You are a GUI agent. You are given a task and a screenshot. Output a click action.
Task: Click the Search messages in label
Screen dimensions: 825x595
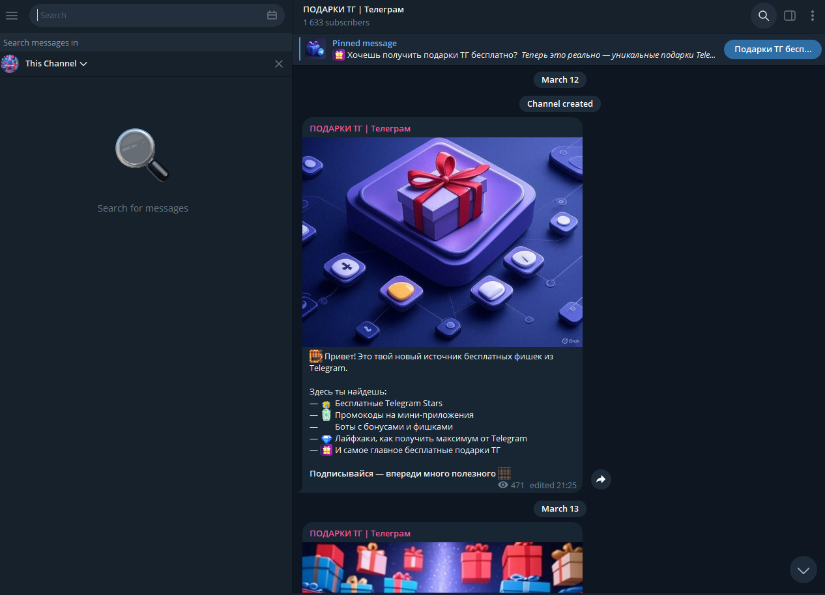point(40,43)
